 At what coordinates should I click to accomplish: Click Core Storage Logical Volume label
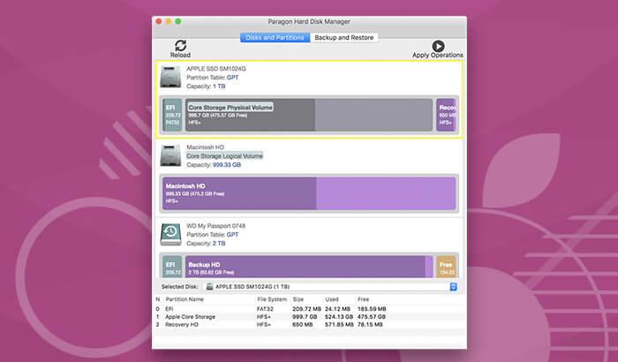coord(224,156)
